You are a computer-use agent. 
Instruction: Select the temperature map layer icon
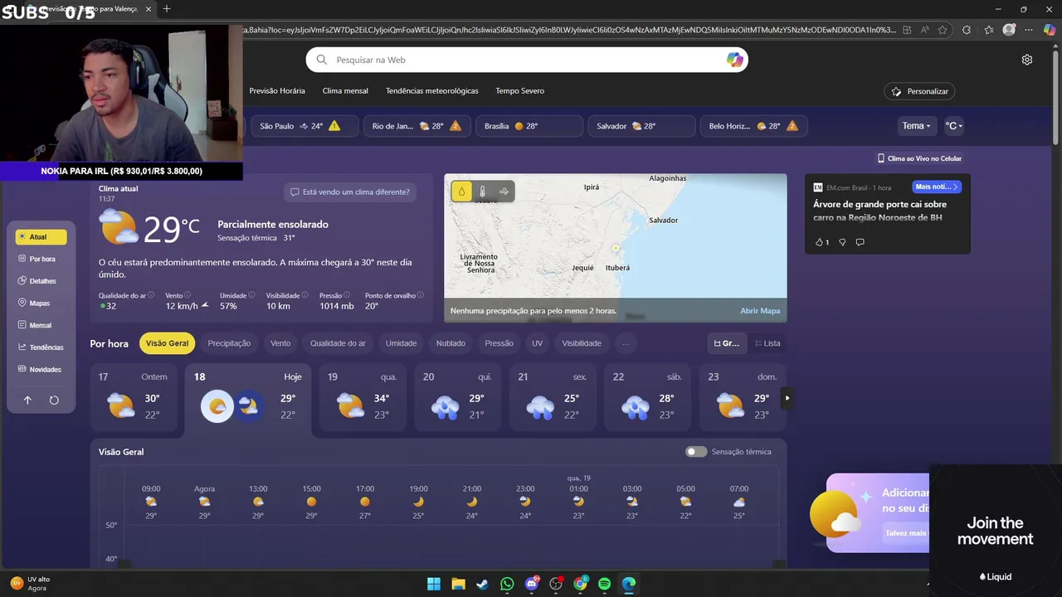tap(482, 192)
